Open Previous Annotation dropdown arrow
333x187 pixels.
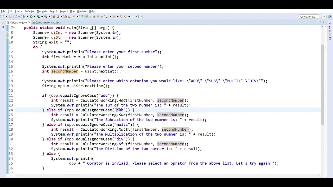click(118, 17)
